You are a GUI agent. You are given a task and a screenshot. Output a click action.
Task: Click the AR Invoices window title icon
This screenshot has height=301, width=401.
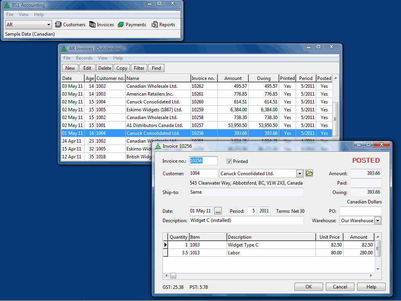(x=64, y=49)
